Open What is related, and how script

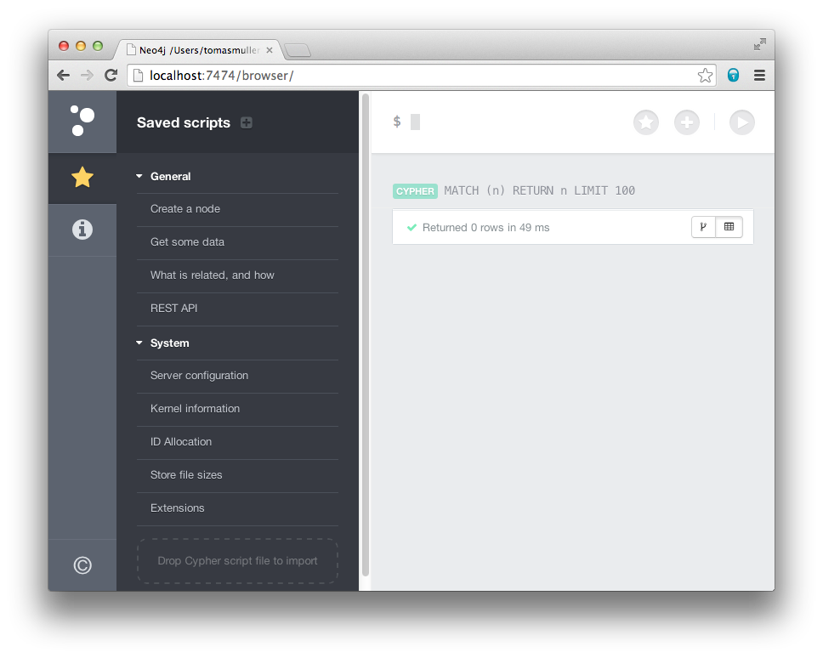click(237, 275)
